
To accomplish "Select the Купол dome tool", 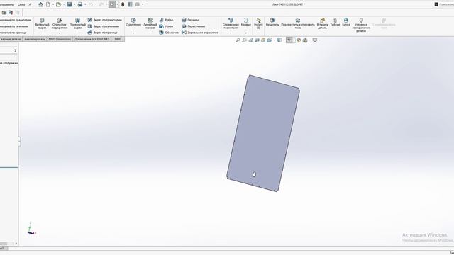I will pyautogui.click(x=346, y=22).
